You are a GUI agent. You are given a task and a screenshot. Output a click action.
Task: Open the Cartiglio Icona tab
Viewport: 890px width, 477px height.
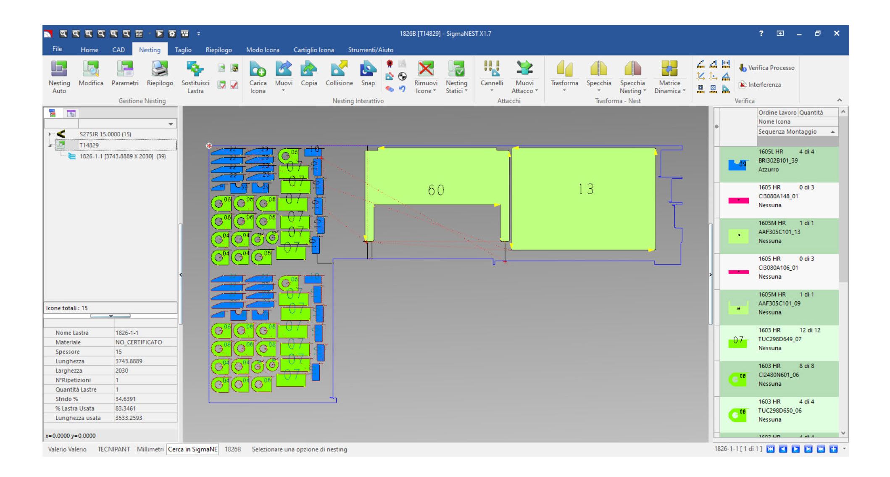[313, 50]
